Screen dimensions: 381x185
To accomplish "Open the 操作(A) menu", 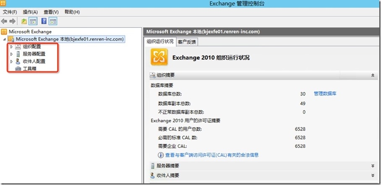I will (30, 12).
